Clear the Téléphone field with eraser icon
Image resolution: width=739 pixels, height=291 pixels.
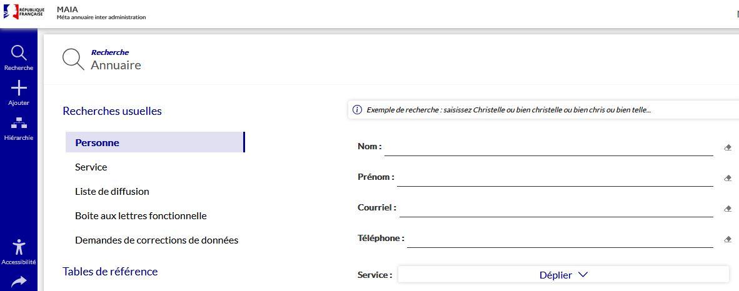click(728, 239)
